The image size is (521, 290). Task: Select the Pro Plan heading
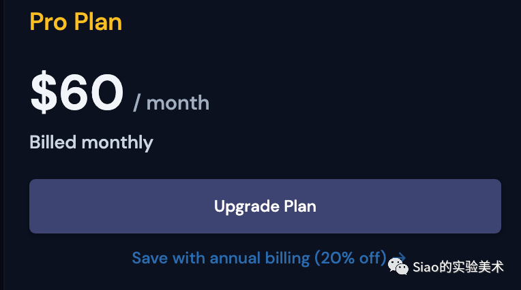[76, 22]
